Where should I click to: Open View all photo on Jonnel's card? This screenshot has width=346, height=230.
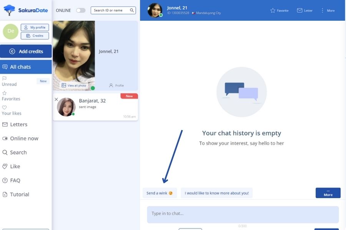click(74, 85)
